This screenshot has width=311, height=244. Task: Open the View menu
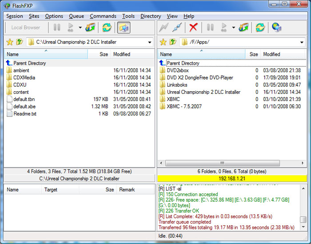pyautogui.click(x=172, y=16)
